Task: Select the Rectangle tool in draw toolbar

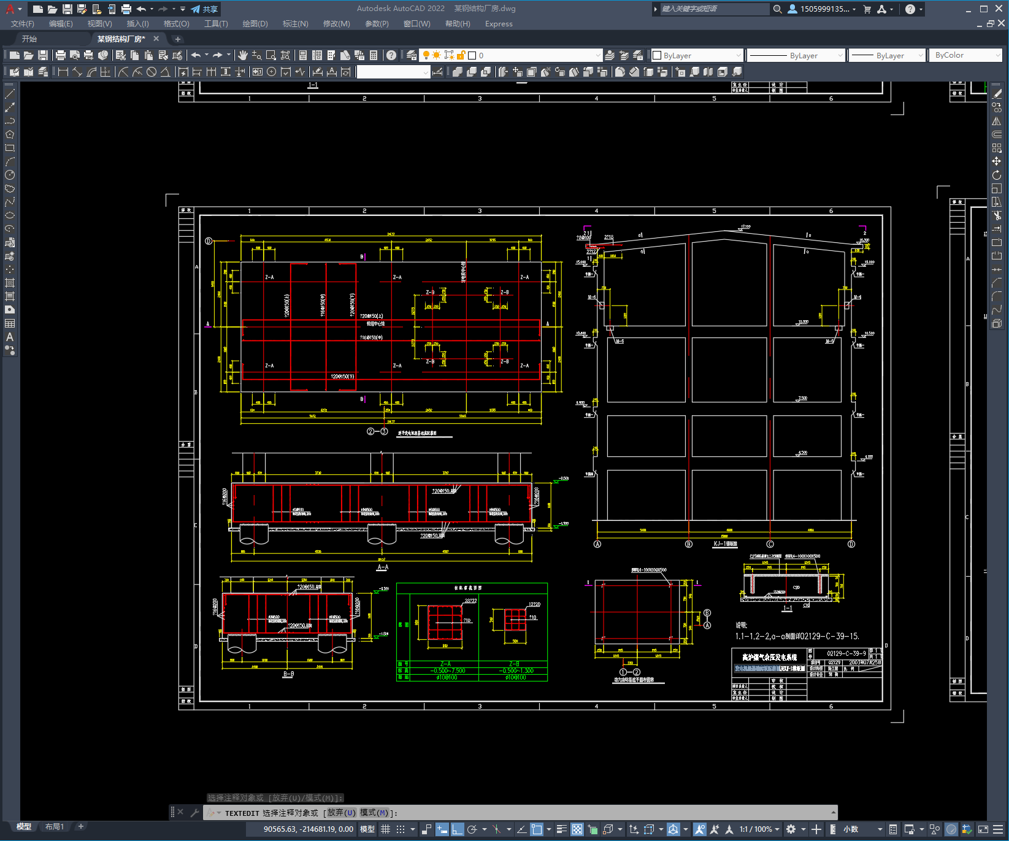Action: pyautogui.click(x=10, y=148)
